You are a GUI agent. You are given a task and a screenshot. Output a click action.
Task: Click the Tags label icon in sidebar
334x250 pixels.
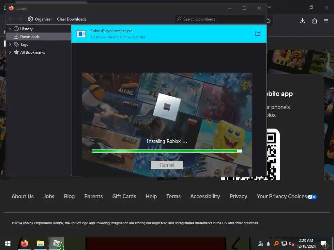click(x=16, y=44)
